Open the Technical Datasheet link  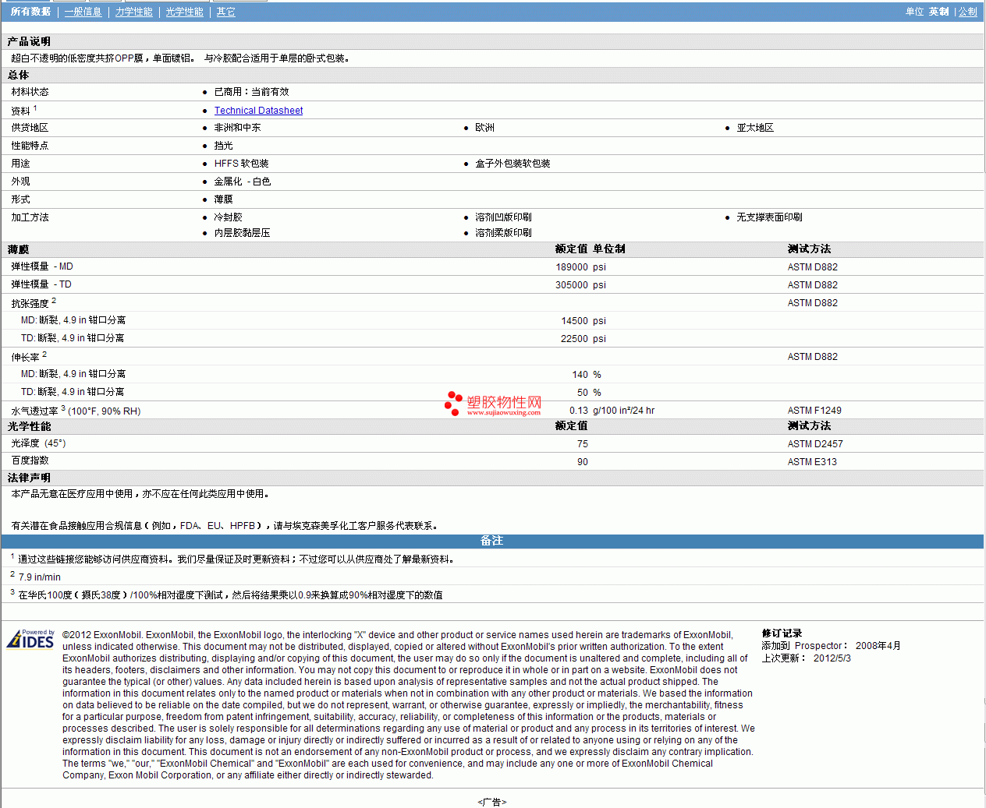(x=258, y=111)
